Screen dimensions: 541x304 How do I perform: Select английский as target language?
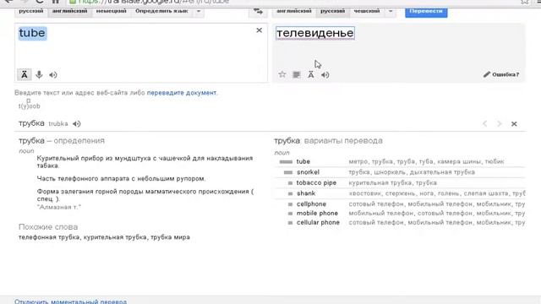(294, 11)
